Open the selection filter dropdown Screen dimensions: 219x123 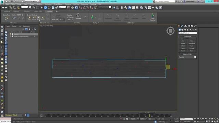tap(24, 7)
